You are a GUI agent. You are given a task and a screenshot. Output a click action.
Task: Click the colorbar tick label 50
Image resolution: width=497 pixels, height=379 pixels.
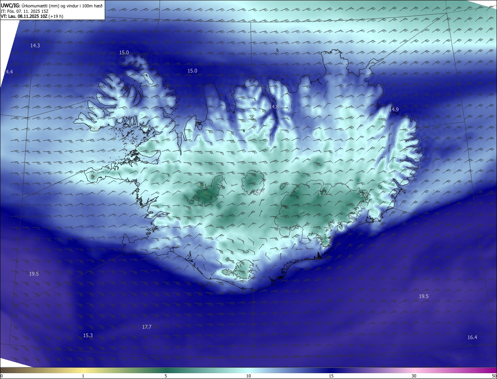pyautogui.click(x=494, y=376)
